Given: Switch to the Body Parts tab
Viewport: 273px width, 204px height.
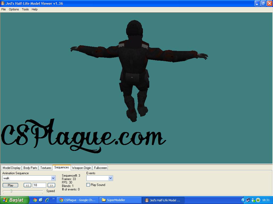Looking at the screenshot, I should tap(30, 168).
